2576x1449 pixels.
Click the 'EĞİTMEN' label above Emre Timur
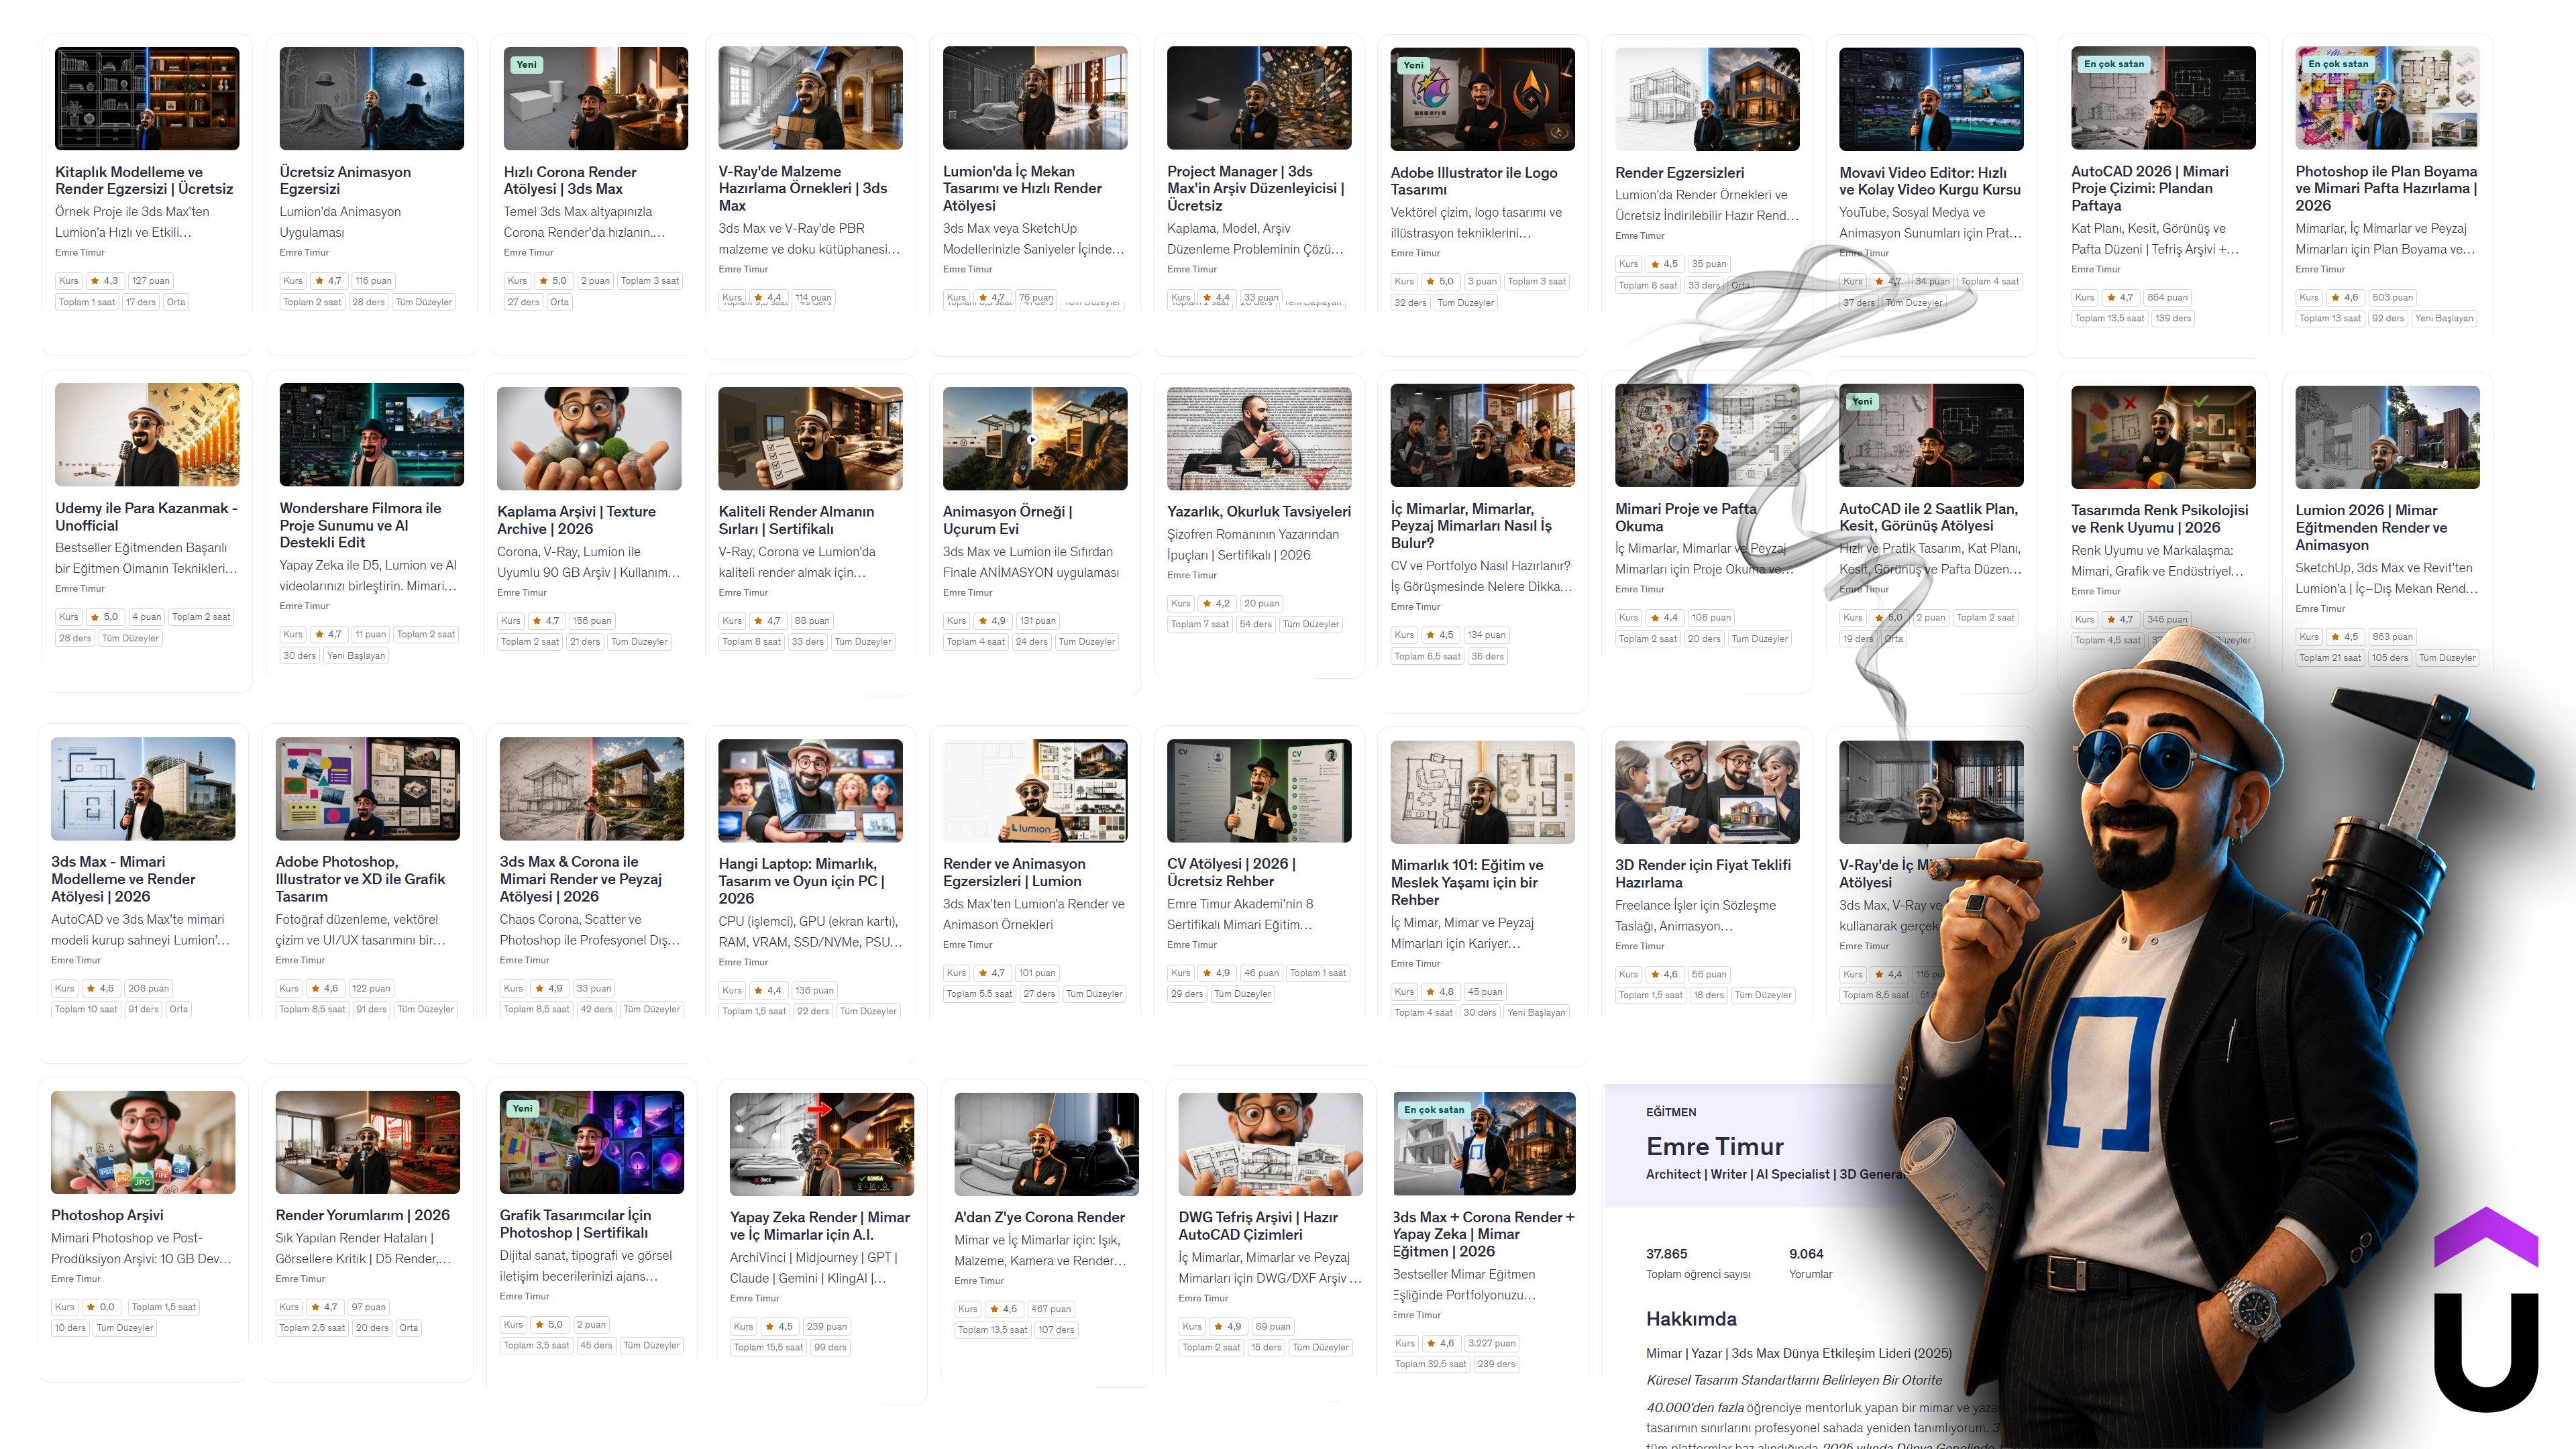[x=1671, y=1112]
